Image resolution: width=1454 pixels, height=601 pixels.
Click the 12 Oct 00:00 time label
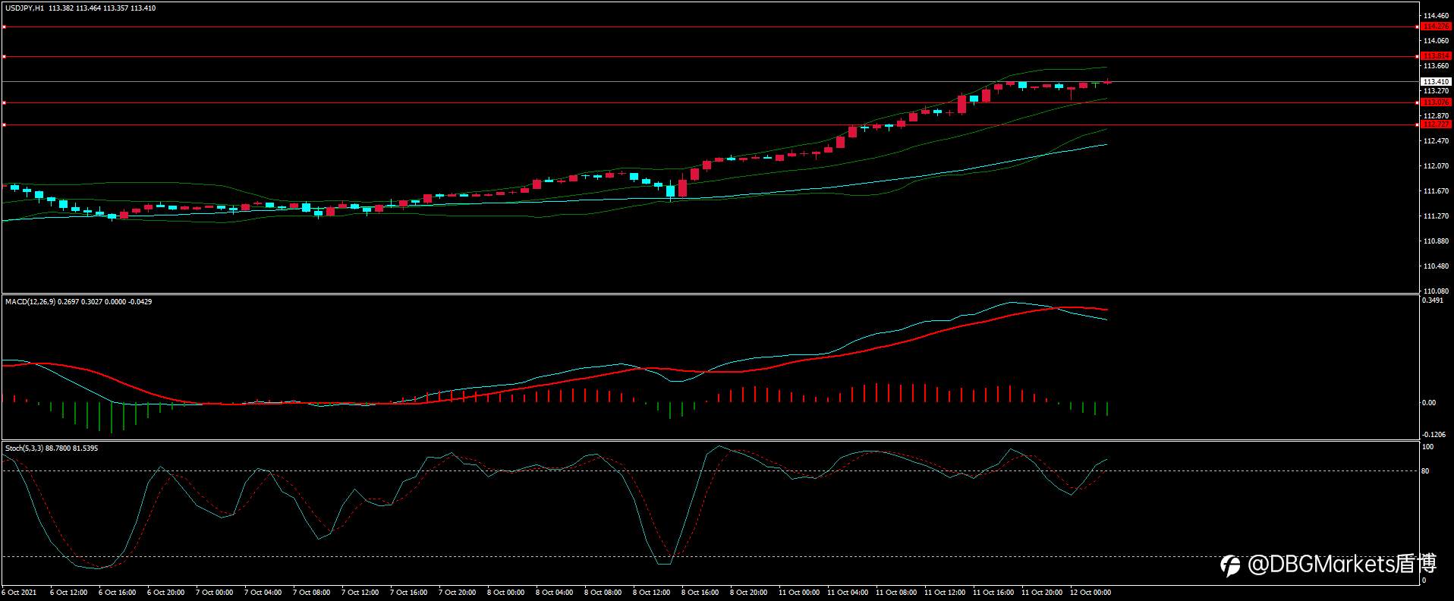[1090, 593]
